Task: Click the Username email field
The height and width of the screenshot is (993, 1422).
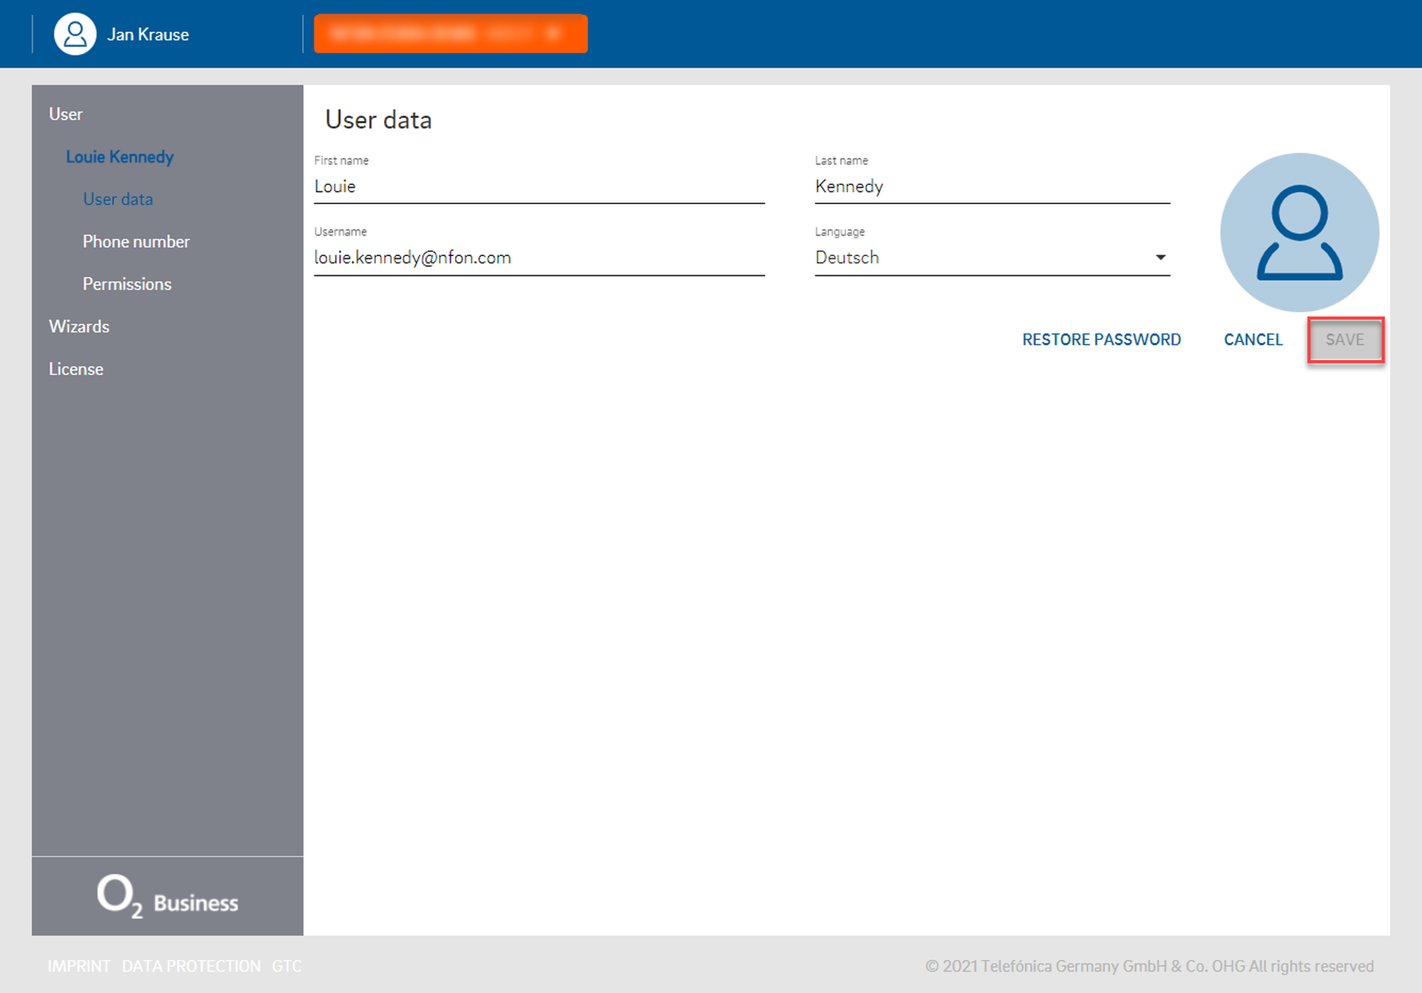Action: 538,257
